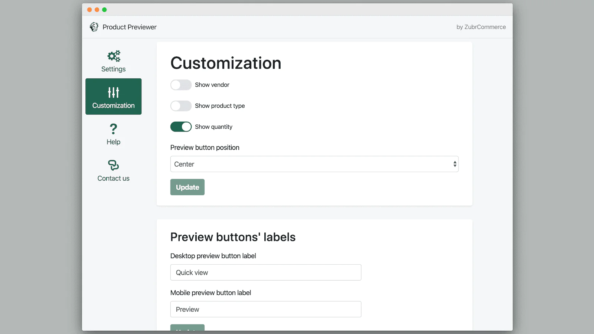Click the Customization sliders icon

[114, 92]
